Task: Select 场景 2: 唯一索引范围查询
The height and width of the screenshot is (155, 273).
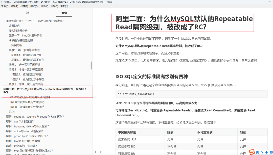Action: (25, 65)
